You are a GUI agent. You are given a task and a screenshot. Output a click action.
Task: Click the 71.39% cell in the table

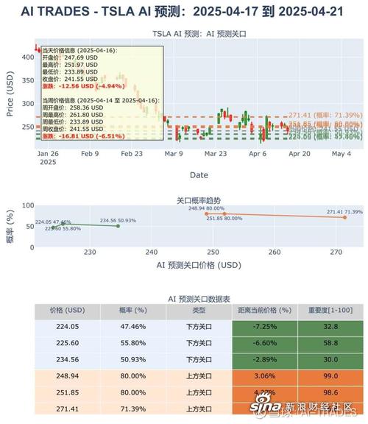point(133,409)
